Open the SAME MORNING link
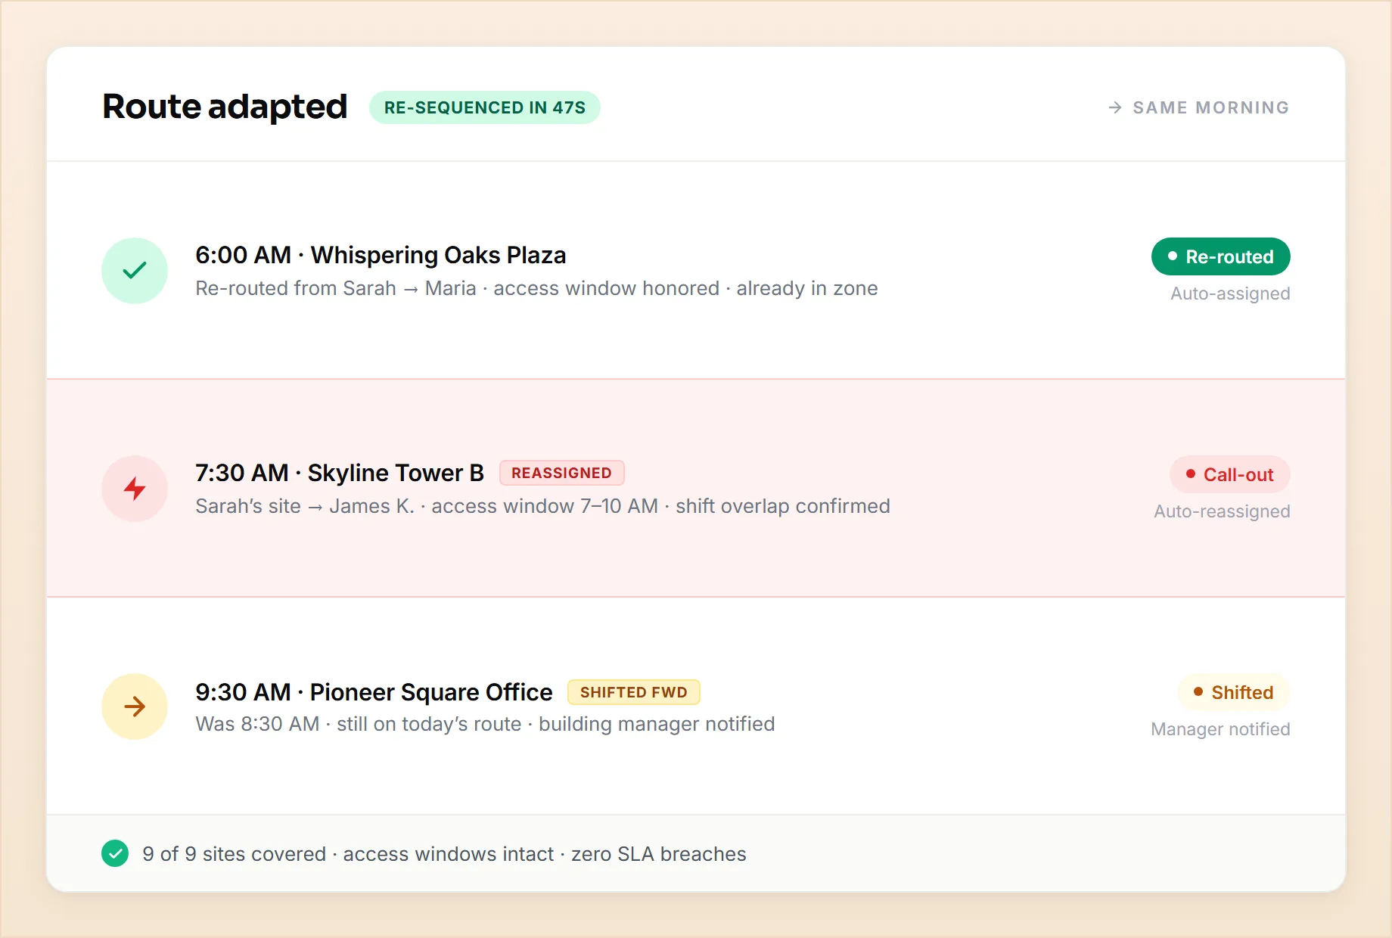The width and height of the screenshot is (1392, 938). (1199, 107)
